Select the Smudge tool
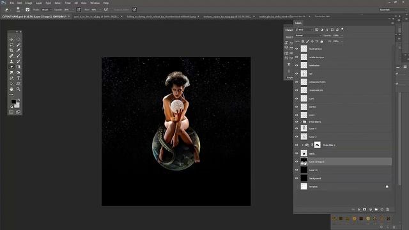 click(12, 72)
